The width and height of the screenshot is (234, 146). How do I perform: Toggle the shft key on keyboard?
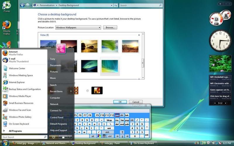107,132
